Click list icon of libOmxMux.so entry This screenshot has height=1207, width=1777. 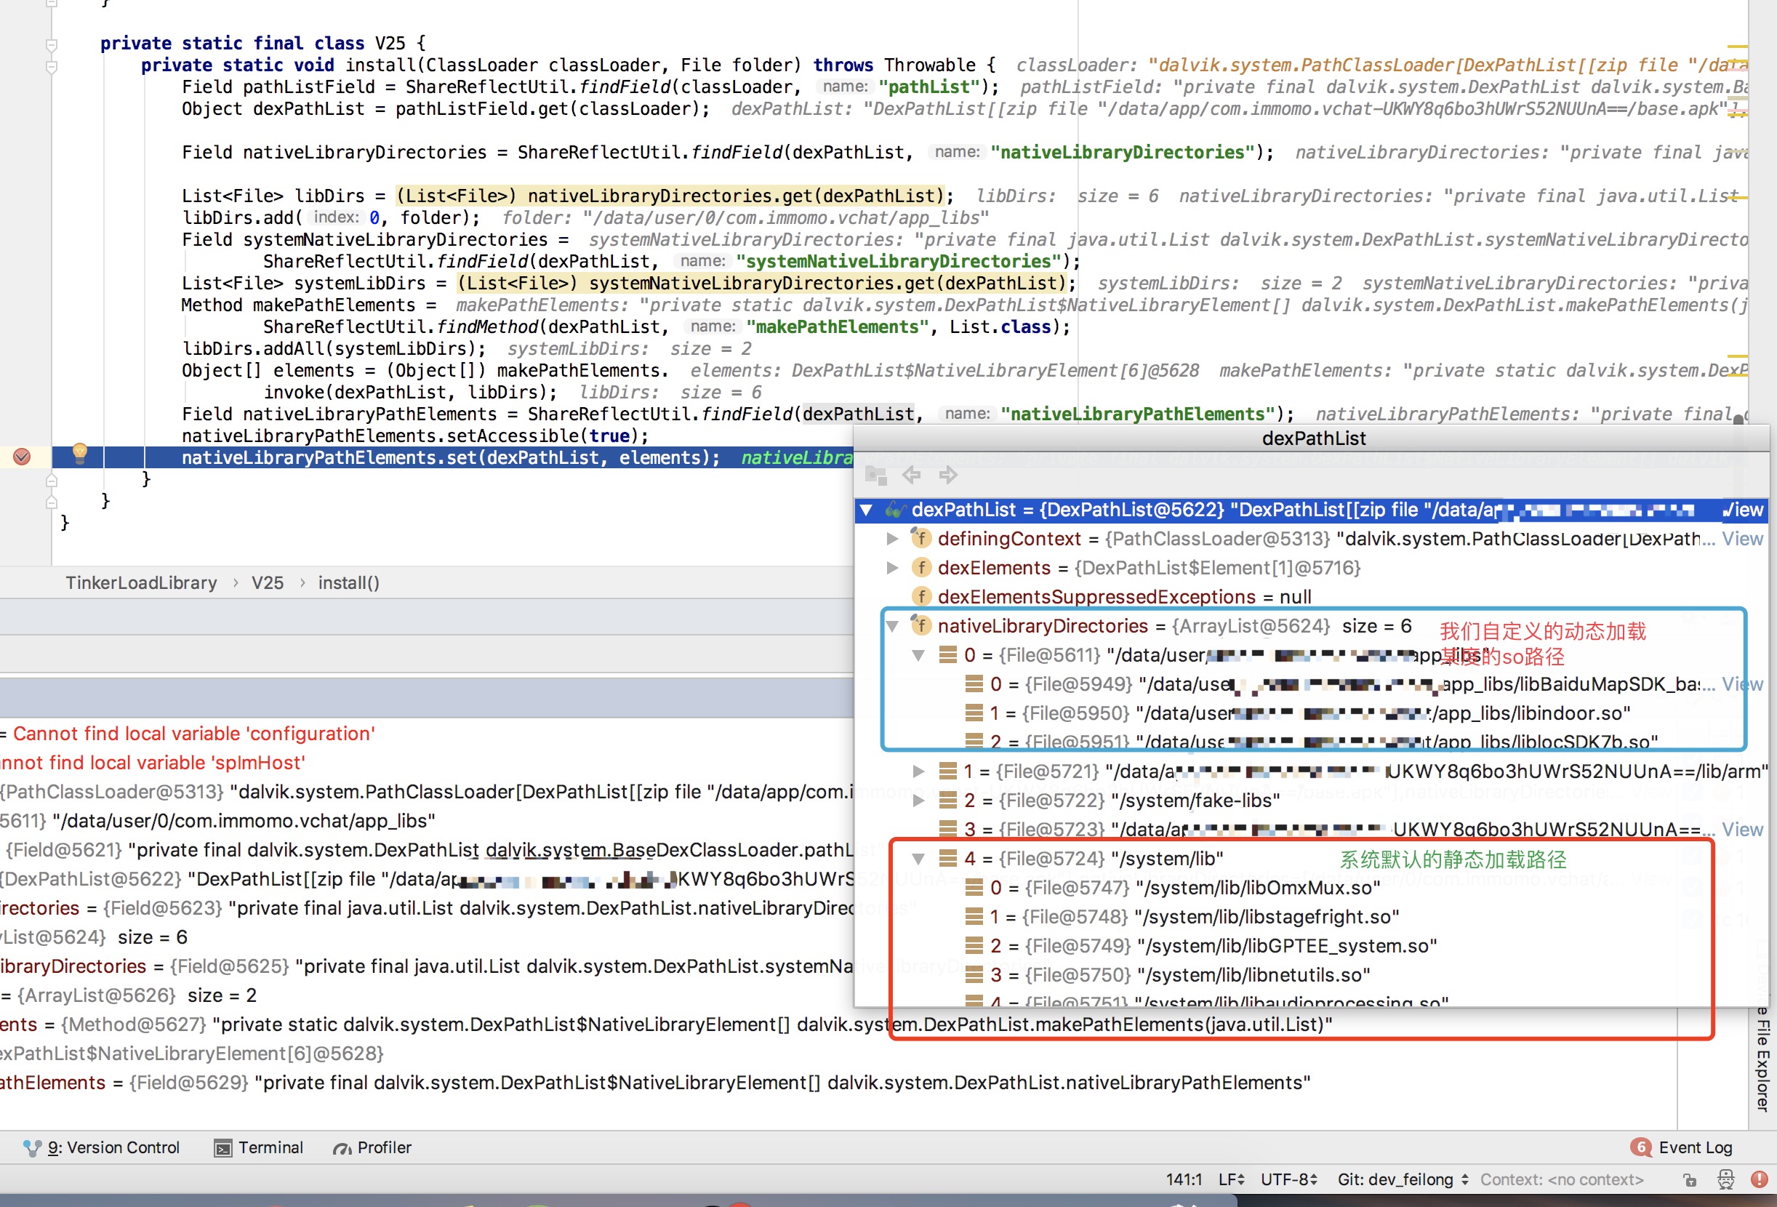pos(974,886)
